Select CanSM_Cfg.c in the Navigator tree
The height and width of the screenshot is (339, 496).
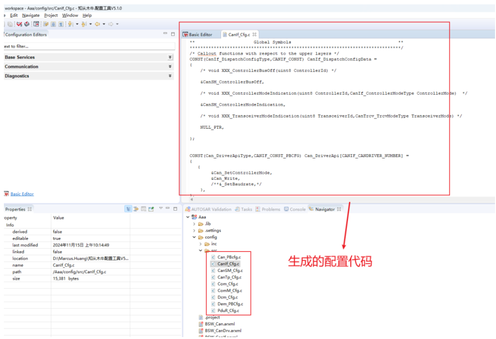click(x=230, y=271)
